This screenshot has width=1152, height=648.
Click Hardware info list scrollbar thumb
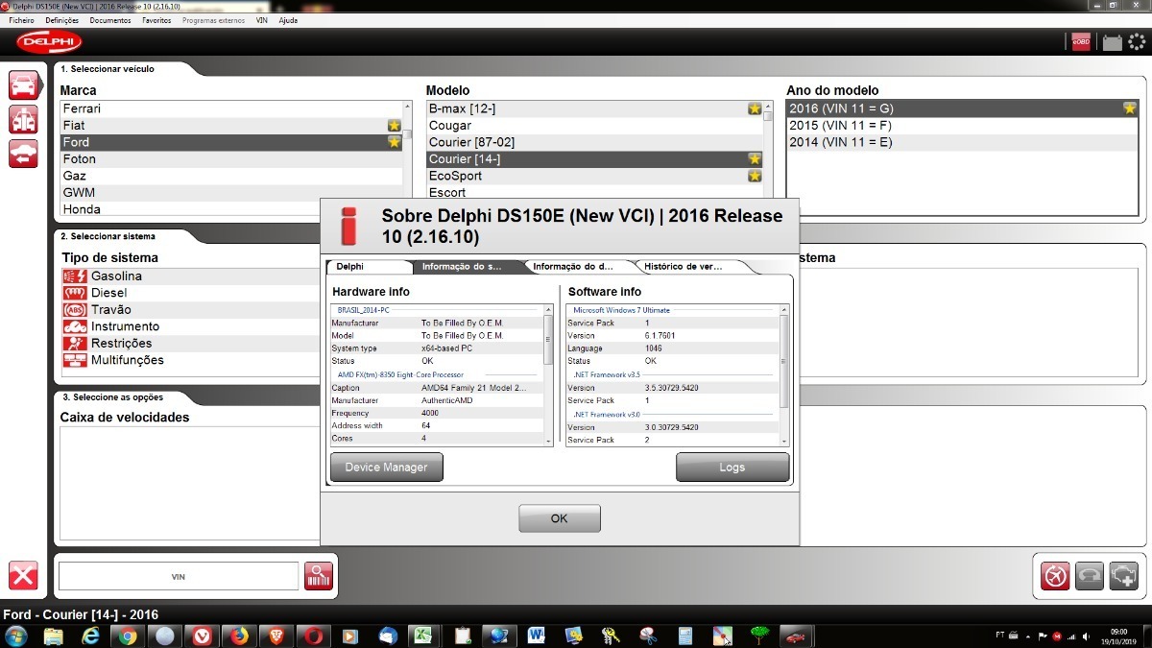(548, 339)
